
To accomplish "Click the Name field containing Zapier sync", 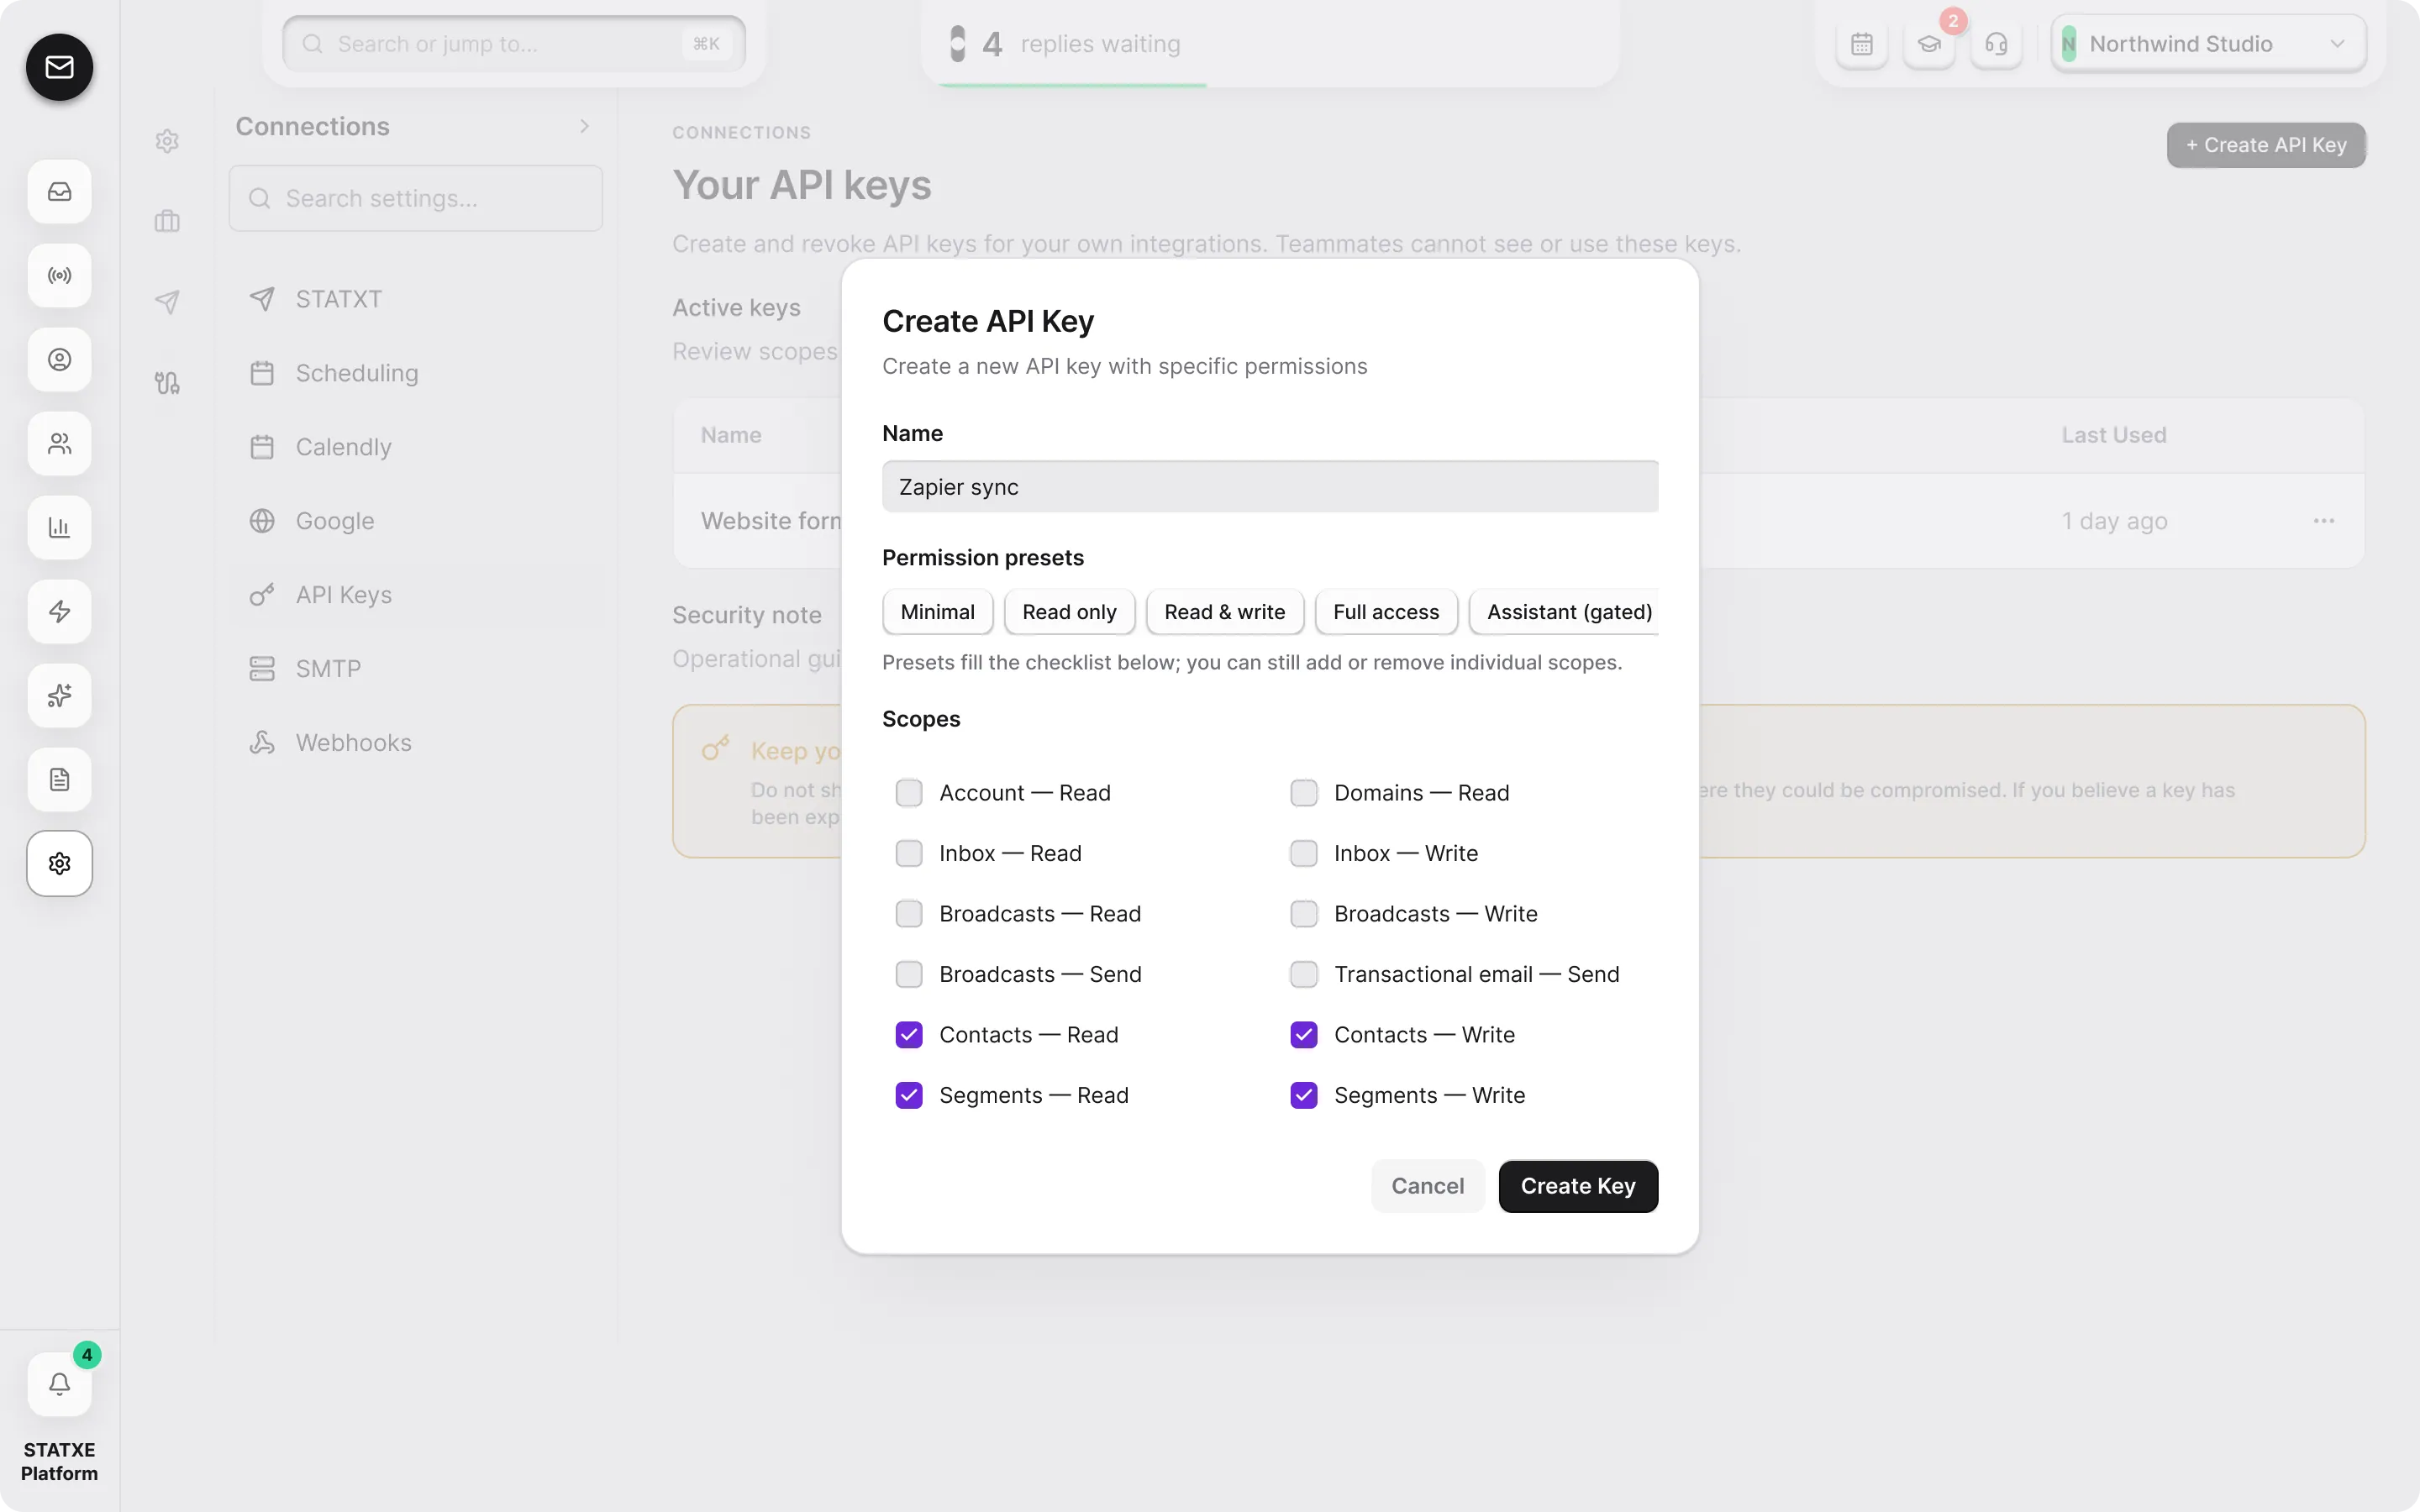I will (1270, 487).
